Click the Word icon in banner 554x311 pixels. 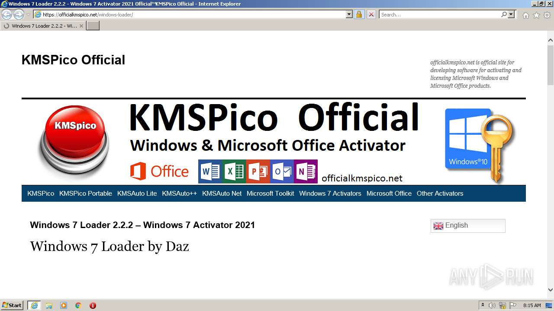(210, 171)
